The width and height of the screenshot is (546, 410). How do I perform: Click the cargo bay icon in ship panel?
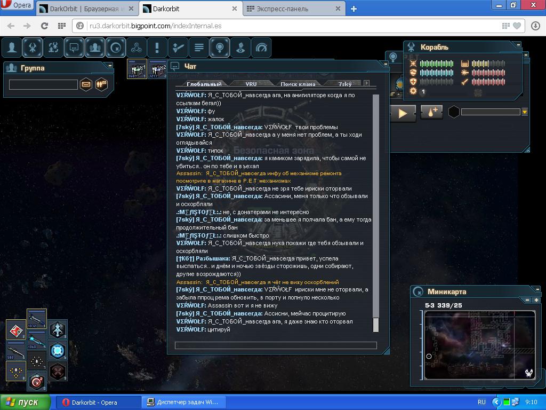click(464, 64)
